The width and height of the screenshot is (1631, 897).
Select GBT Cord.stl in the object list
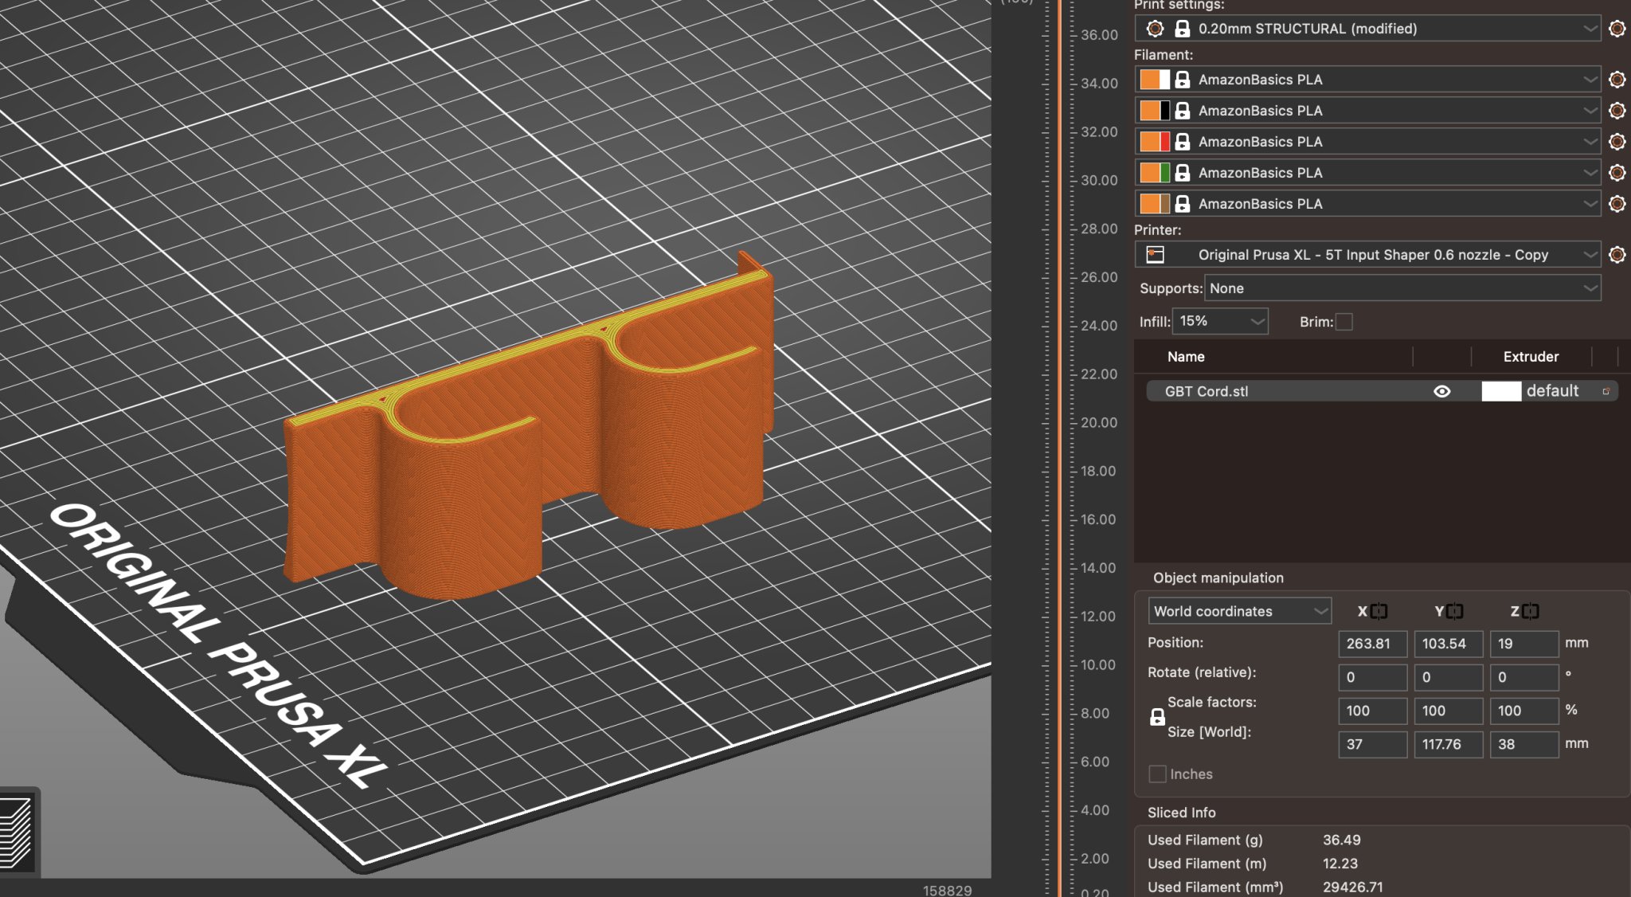[1207, 391]
